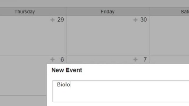Add event using plus icon on day 6
Image resolution: width=189 pixels, height=106 pixels.
53,59
